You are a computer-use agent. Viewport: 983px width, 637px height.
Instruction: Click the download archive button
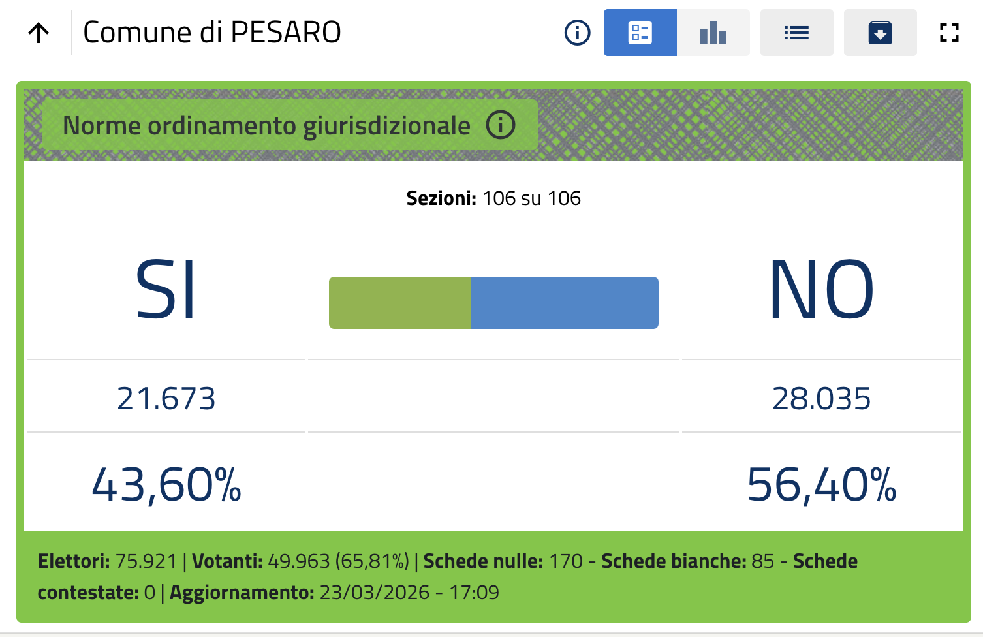[880, 33]
